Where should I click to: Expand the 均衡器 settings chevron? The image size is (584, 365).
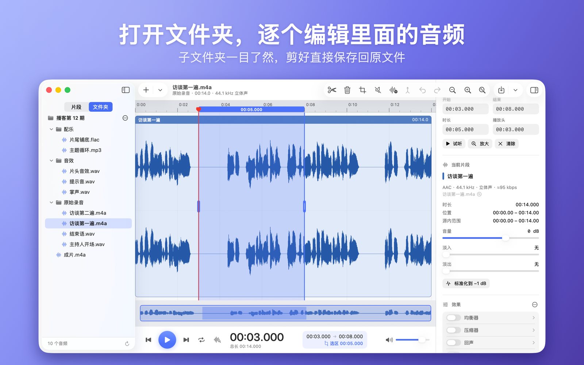(x=534, y=318)
